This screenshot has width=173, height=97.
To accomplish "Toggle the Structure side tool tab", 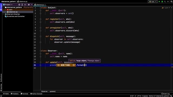I will pyautogui.click(x=1, y=78).
